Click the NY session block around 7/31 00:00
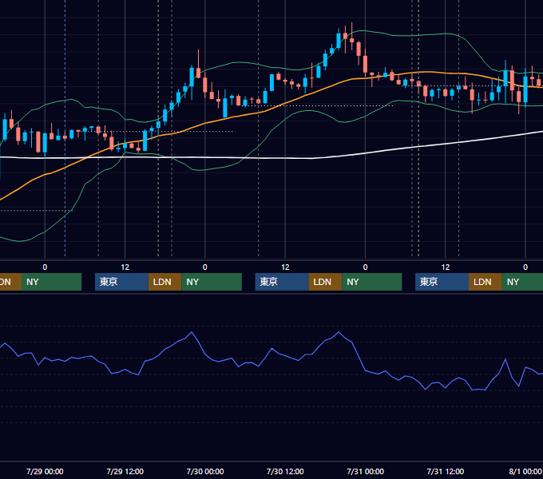 click(x=372, y=282)
